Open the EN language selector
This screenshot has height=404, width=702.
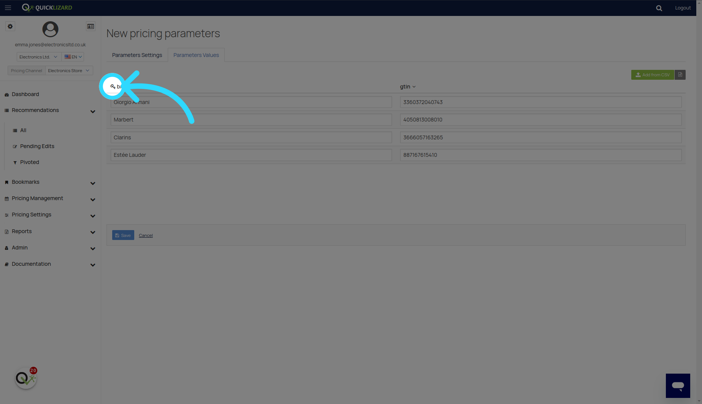[73, 57]
